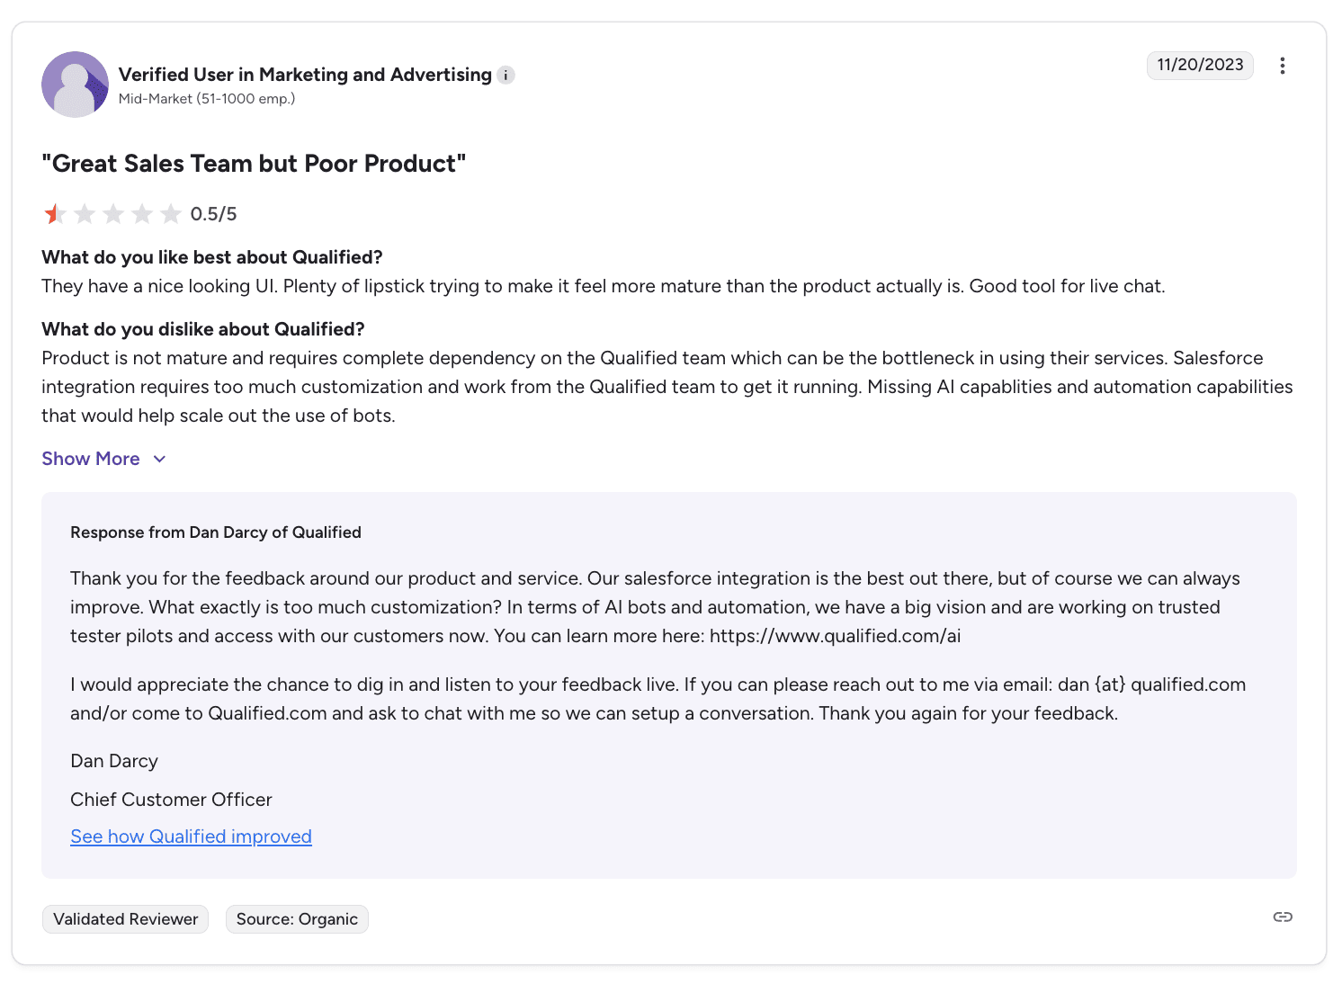This screenshot has height=984, width=1342.
Task: Open See how Qualified improved link
Action: coord(191,836)
